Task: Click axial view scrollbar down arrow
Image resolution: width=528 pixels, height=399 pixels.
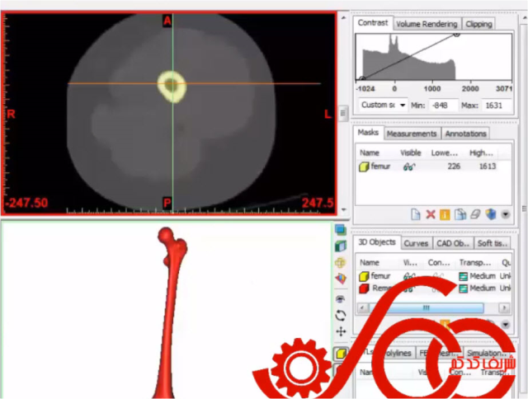Action: point(343,210)
